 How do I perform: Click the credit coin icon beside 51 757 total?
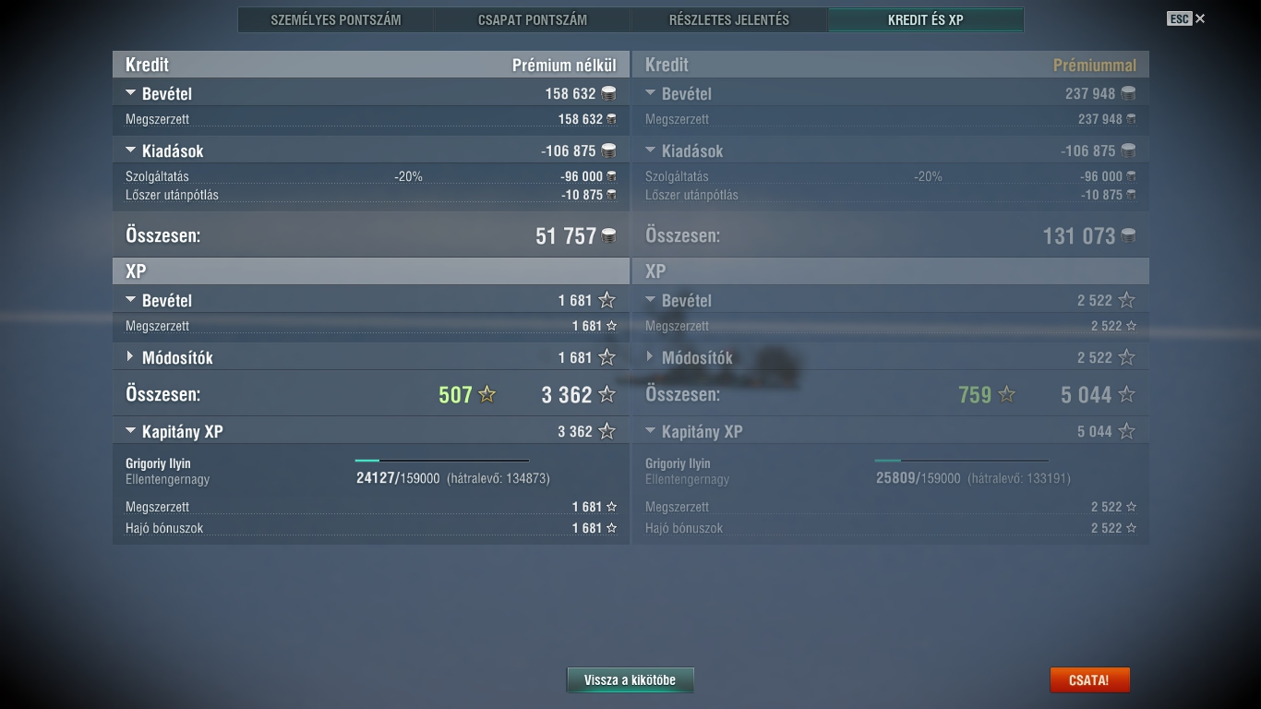click(608, 236)
